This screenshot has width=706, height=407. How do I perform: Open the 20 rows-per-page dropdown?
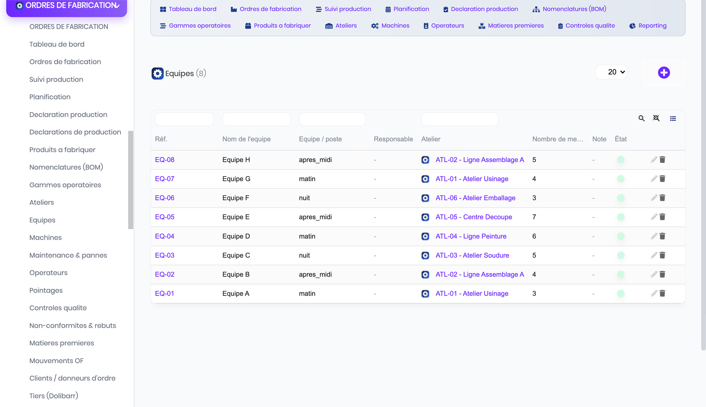[x=612, y=72]
